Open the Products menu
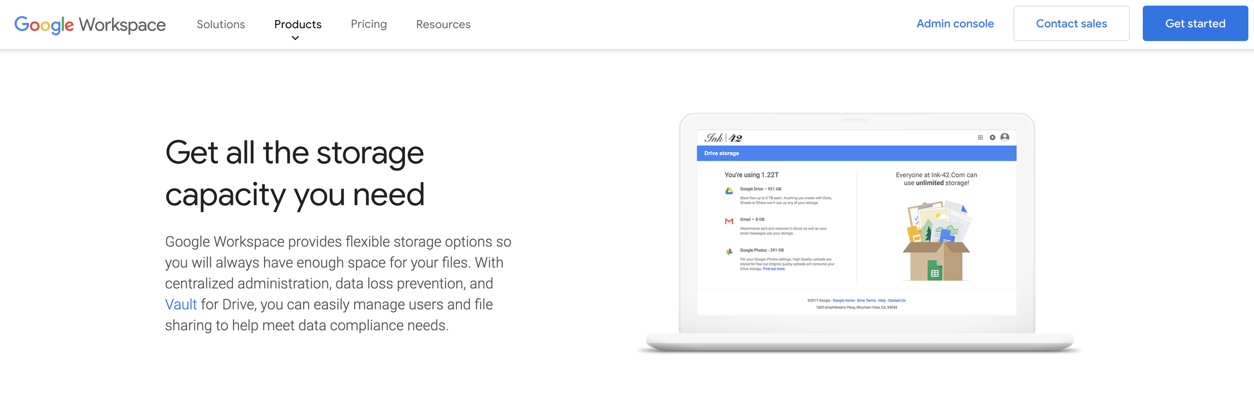 point(298,24)
